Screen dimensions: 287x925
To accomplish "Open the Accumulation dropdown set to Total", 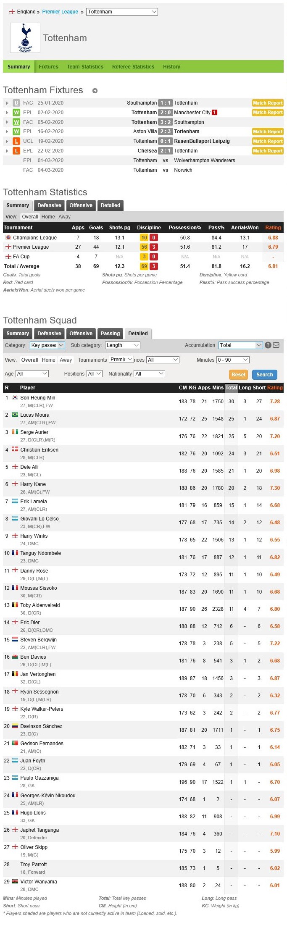I will 241,345.
